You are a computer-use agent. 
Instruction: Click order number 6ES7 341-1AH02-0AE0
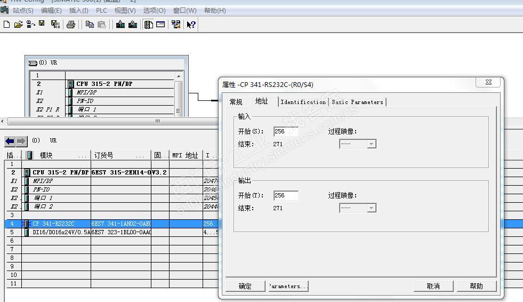click(x=121, y=224)
